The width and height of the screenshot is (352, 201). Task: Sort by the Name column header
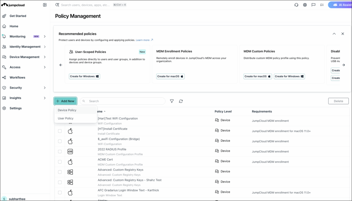tap(101, 111)
